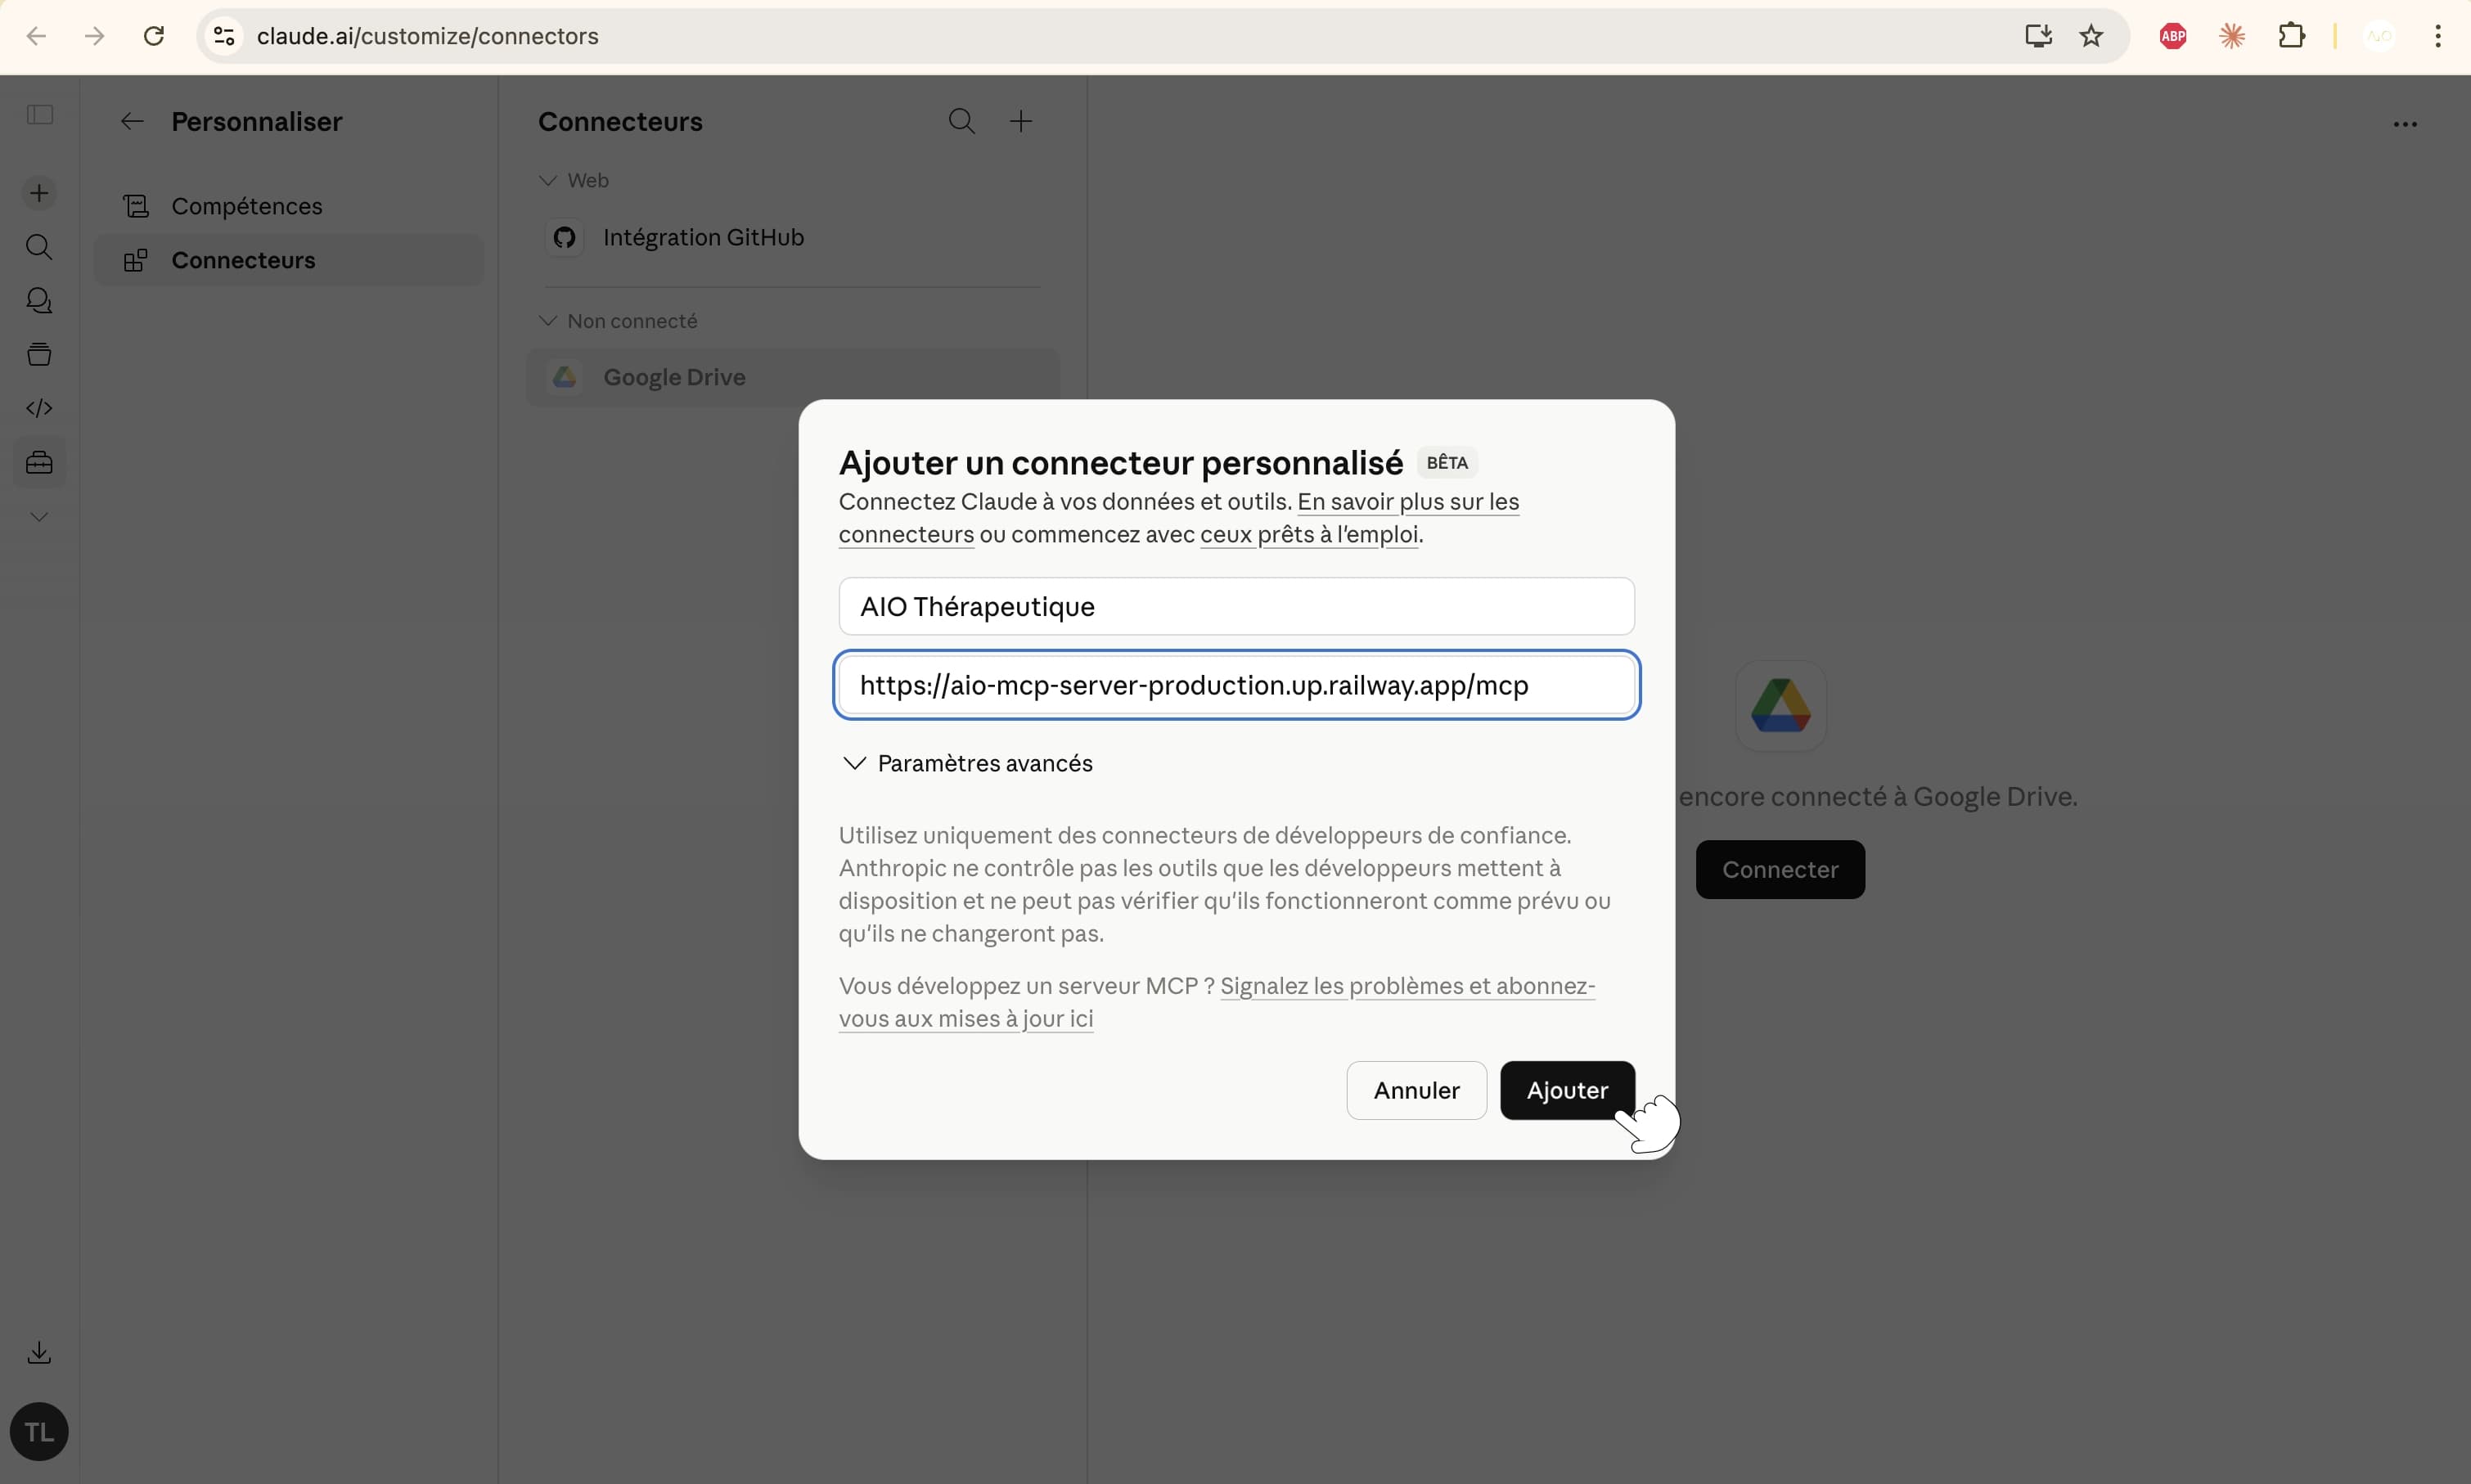Go back with arrow next to Personnaliser
Viewport: 2471px width, 1484px height.
(132, 122)
